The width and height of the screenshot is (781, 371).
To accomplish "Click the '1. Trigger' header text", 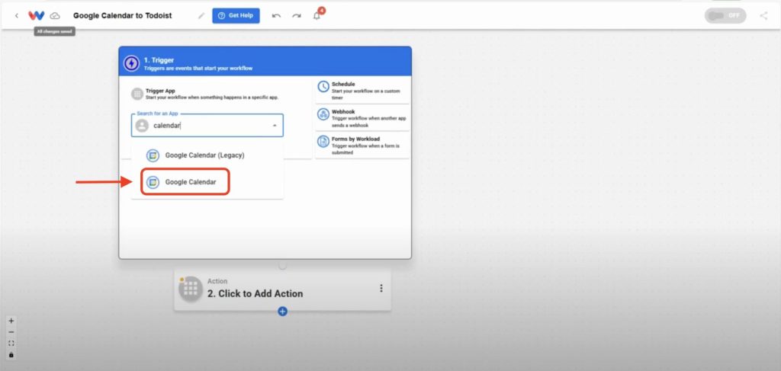I will [x=159, y=60].
